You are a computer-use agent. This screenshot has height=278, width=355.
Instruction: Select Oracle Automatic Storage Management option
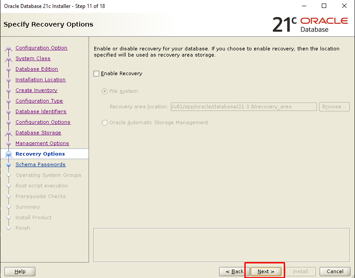[x=104, y=122]
